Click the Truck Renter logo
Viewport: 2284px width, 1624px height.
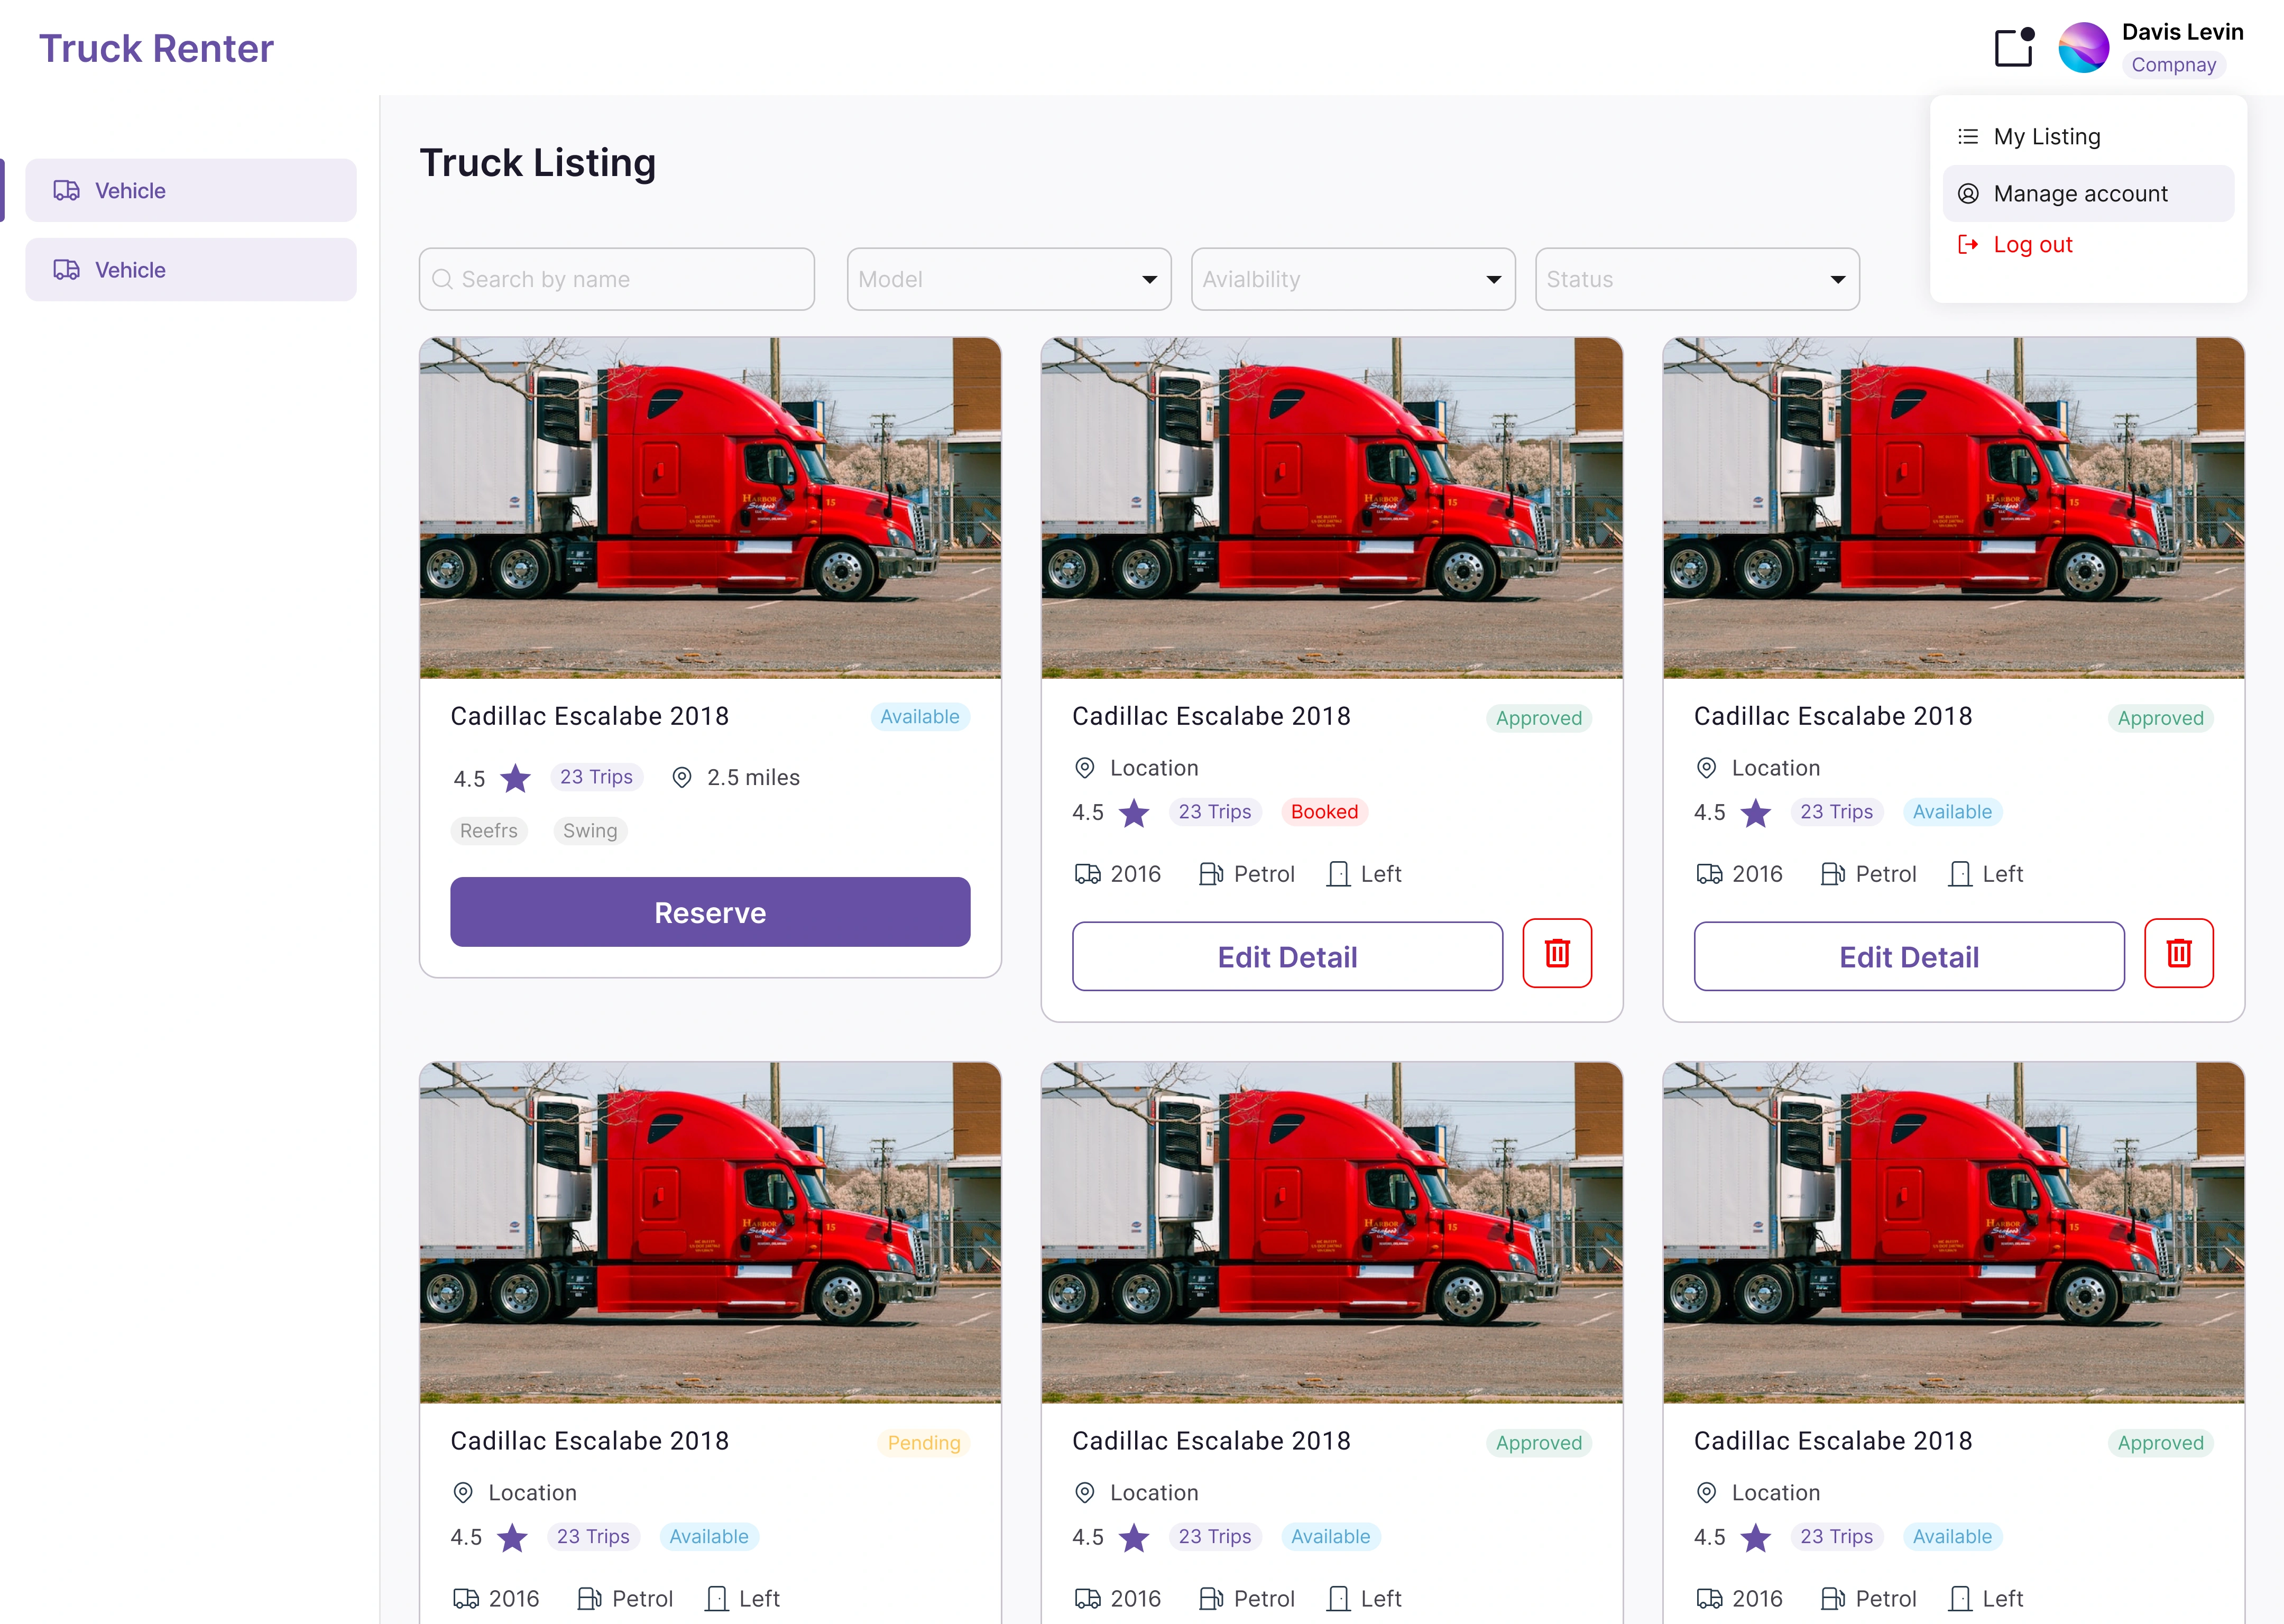point(156,48)
